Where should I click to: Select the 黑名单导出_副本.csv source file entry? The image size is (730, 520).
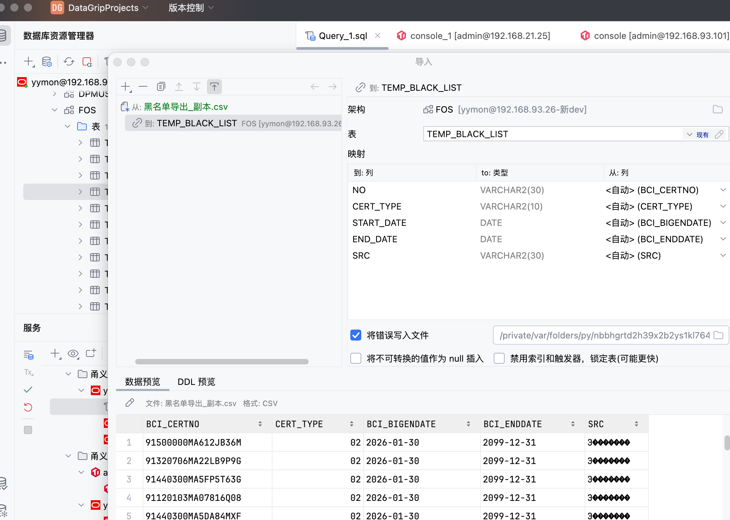tap(185, 107)
